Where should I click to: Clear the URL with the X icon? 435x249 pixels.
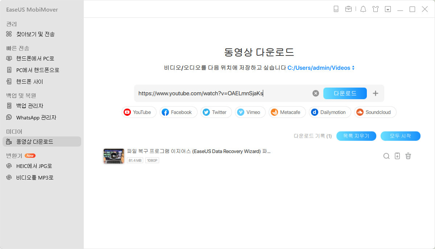coord(316,93)
